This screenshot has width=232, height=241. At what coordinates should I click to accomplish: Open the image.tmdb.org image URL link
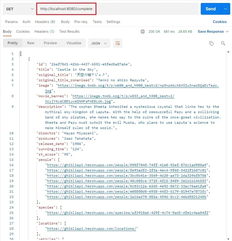(x=138, y=85)
